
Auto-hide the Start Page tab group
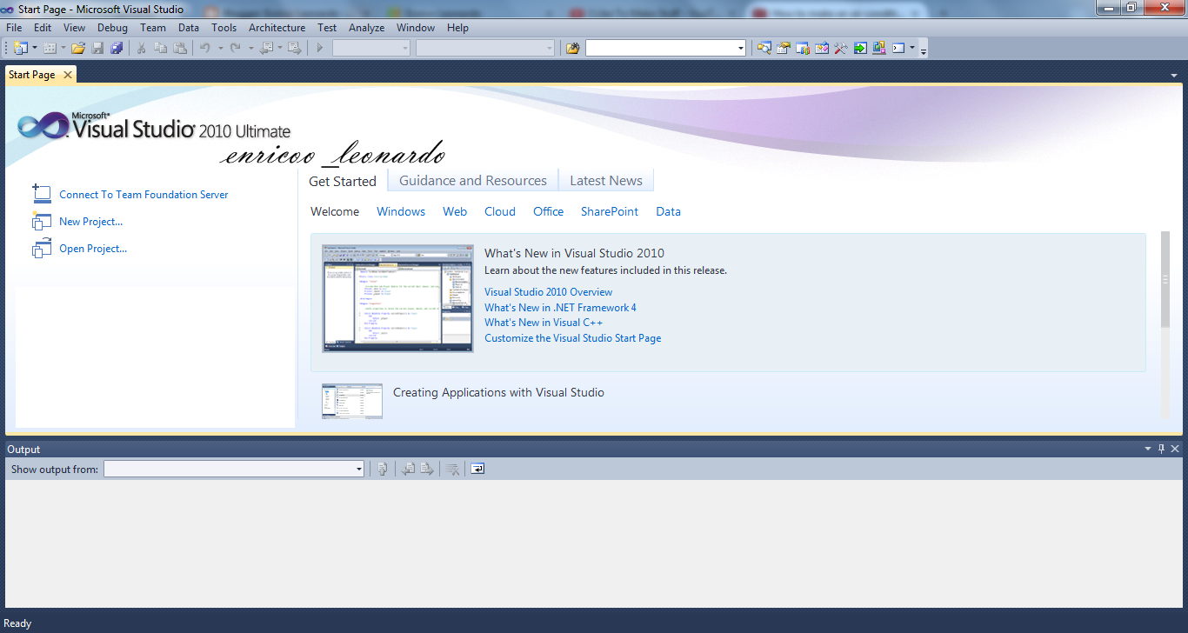[x=1175, y=74]
